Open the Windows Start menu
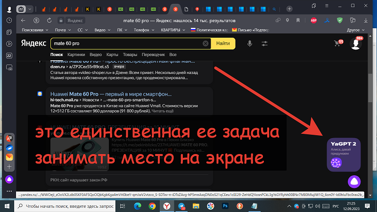The width and height of the screenshot is (377, 212). coord(7,206)
